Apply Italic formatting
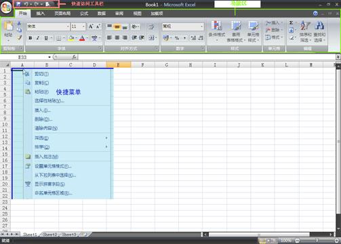341x244 pixels. pos(38,38)
